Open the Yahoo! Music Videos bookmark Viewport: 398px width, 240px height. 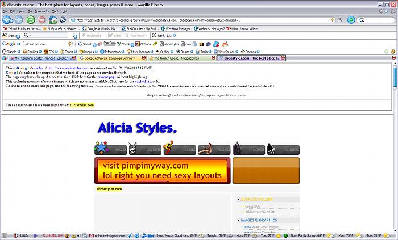pos(242,28)
